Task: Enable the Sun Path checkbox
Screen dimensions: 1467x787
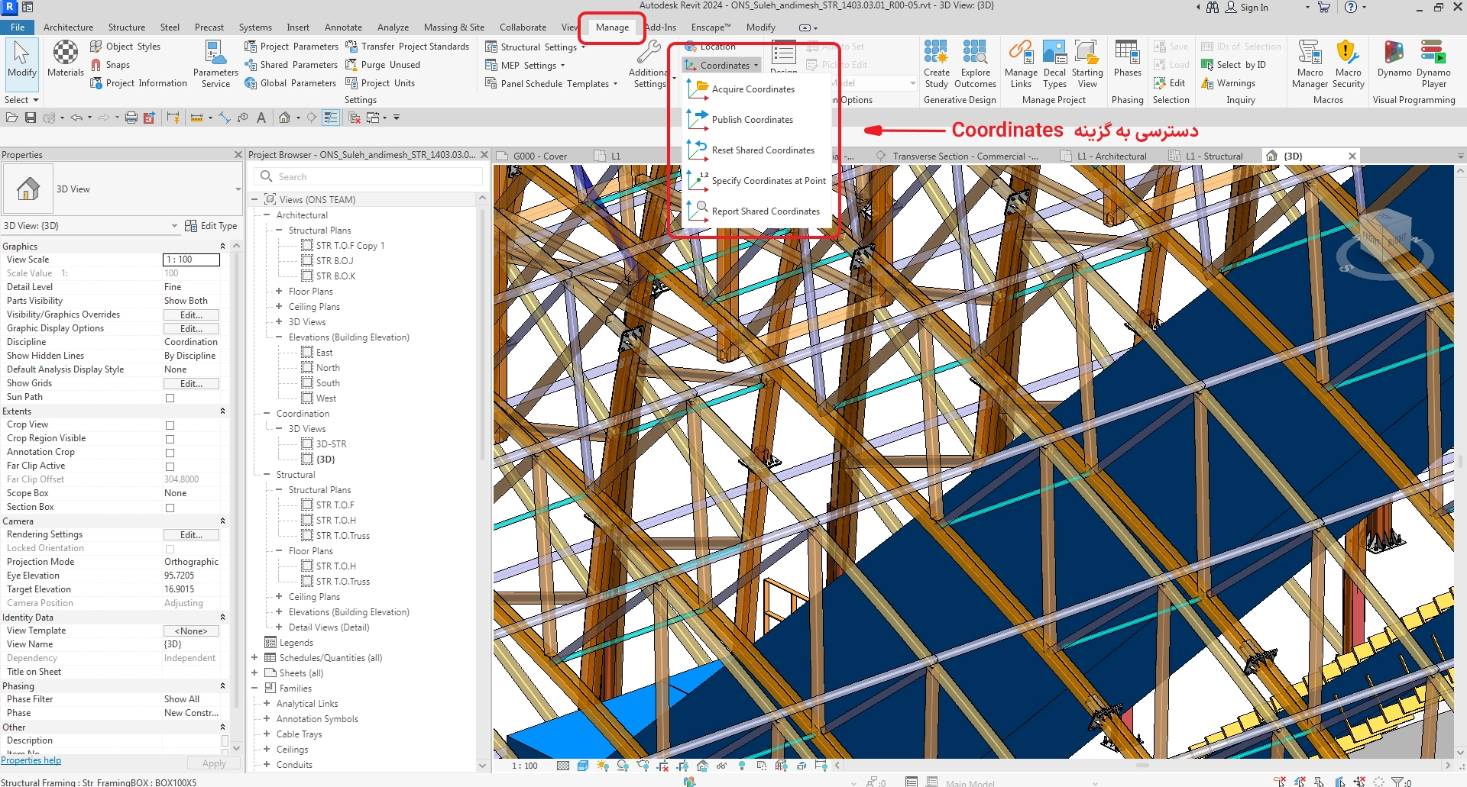Action: click(x=170, y=398)
